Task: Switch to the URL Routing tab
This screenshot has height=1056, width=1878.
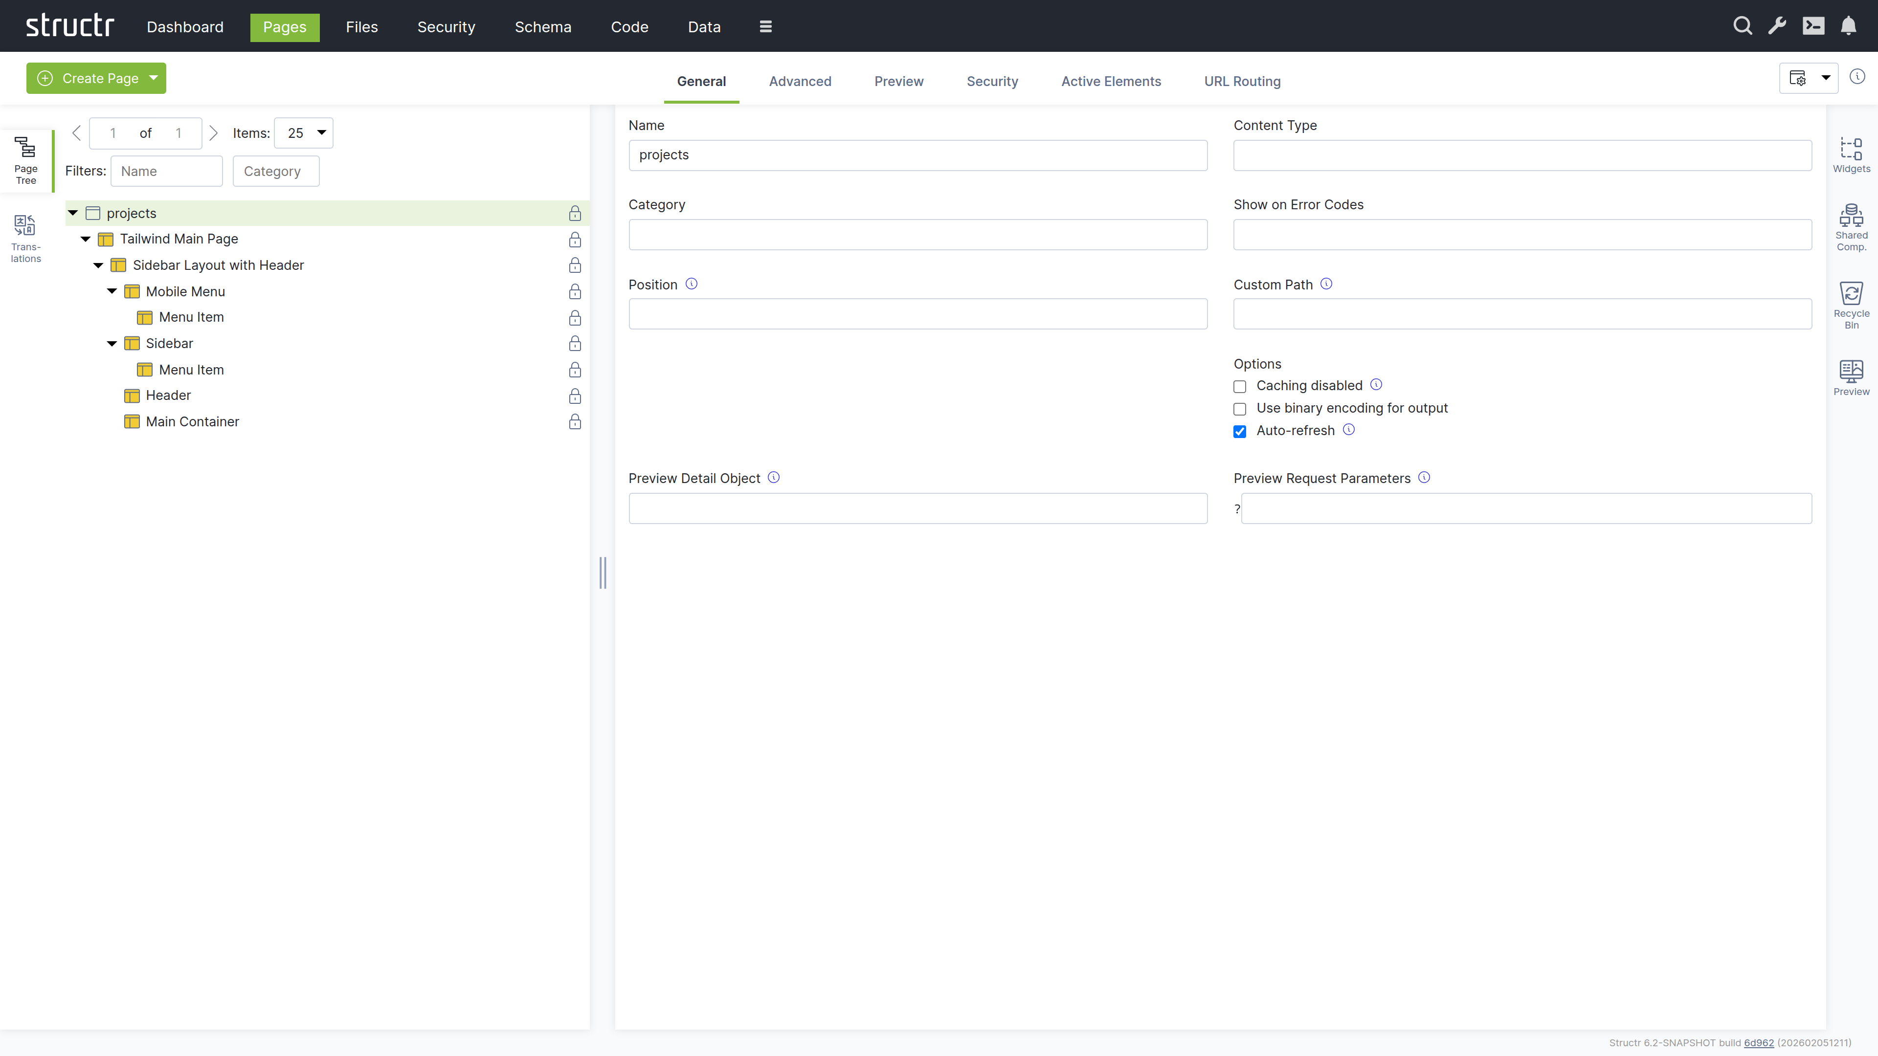Action: [1242, 82]
